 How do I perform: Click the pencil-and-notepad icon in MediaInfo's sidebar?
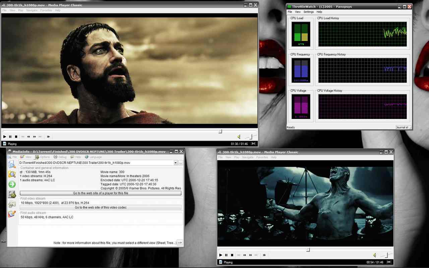tap(12, 214)
